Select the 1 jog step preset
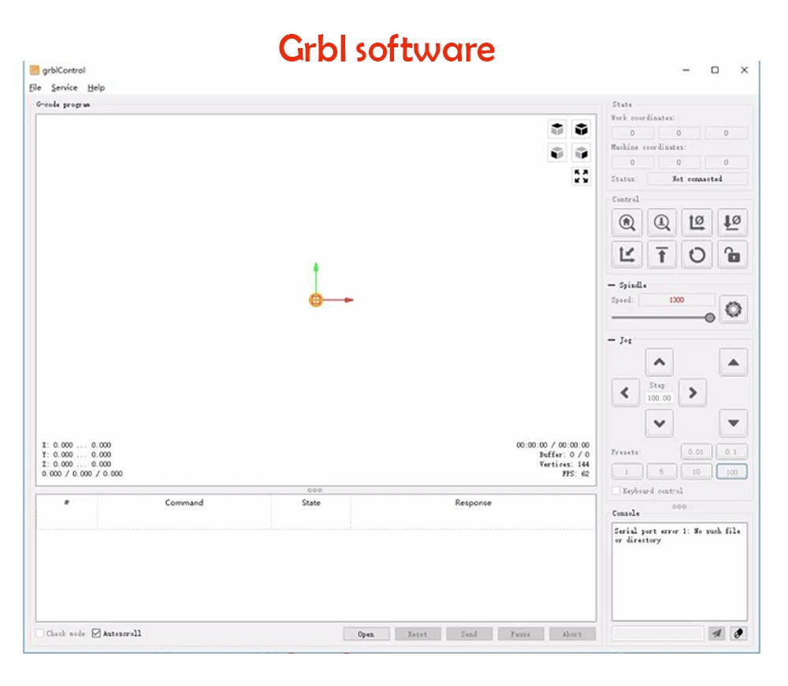The image size is (788, 686). 626,472
